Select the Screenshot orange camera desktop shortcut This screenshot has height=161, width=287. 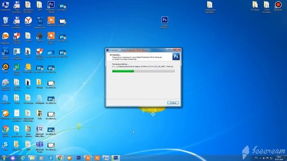[51, 21]
